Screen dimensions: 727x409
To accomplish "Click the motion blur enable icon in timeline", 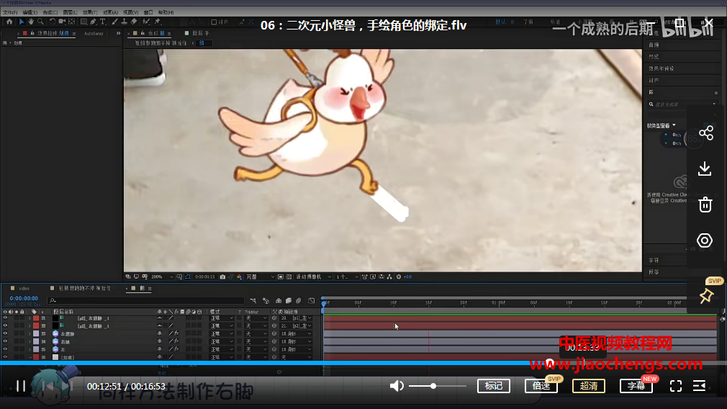I will (x=299, y=301).
